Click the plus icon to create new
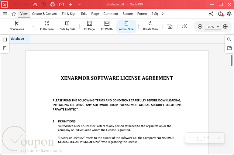Image resolution: width=234 pixels, height=155 pixels. [x=71, y=5]
